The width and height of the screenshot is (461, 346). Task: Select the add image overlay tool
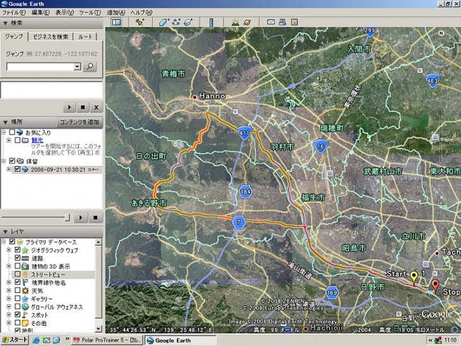188,22
